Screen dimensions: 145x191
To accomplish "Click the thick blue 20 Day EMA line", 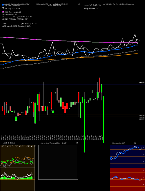I will pos(68,54).
